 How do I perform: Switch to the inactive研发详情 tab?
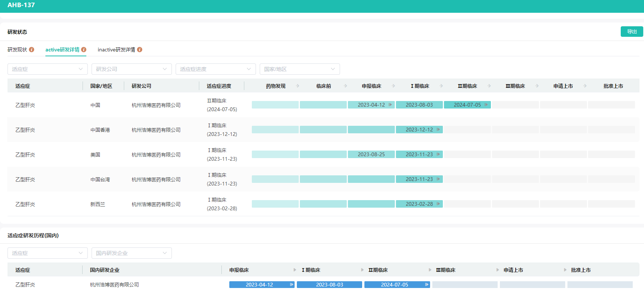pos(116,50)
